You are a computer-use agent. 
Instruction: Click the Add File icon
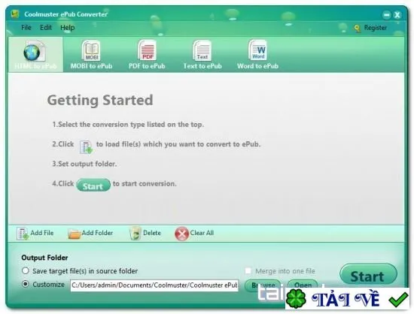23,234
